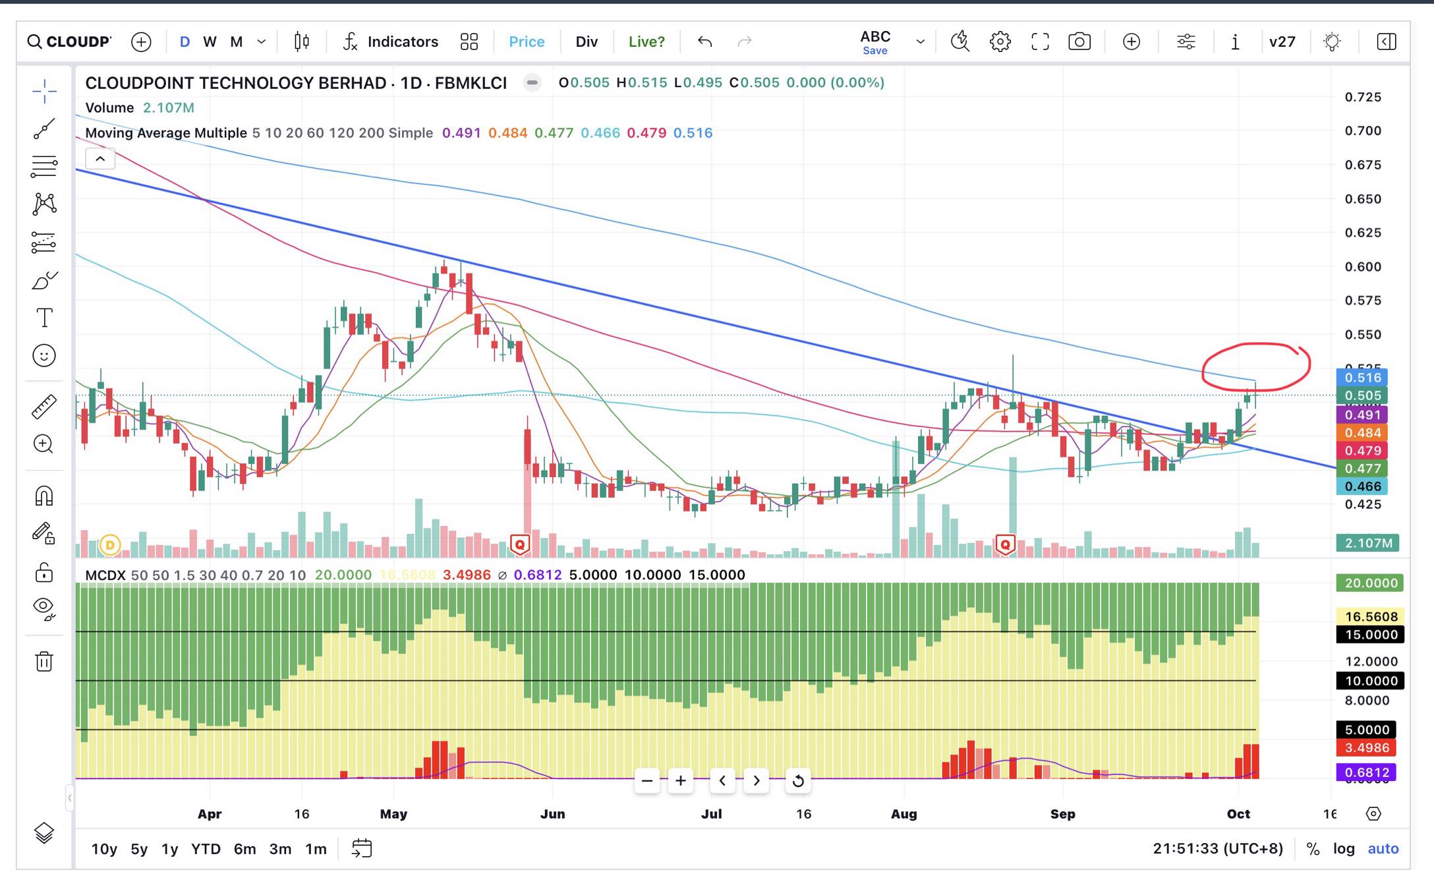Expand the timeframe interval dropdown

(262, 42)
